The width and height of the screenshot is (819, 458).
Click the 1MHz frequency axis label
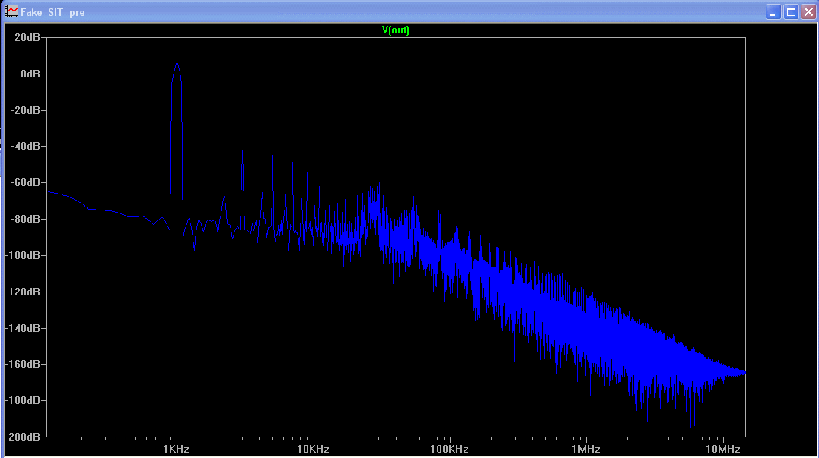(585, 449)
